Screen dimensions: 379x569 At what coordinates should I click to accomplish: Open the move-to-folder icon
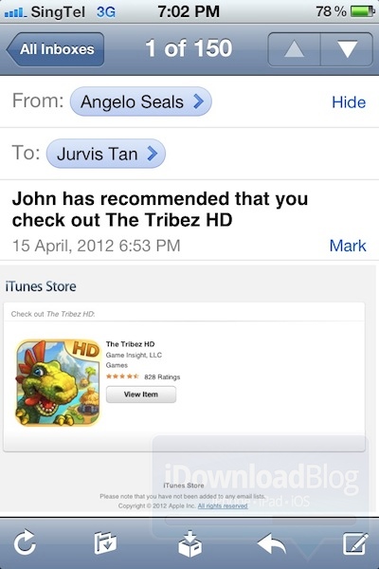click(x=105, y=542)
